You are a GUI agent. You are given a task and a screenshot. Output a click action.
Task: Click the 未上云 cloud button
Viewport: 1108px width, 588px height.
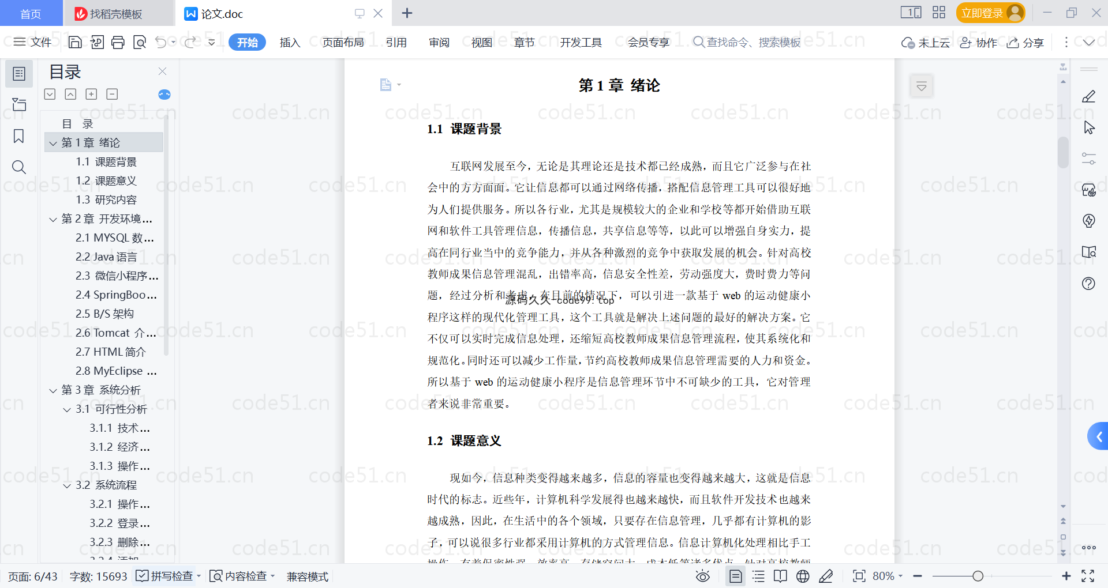(926, 43)
